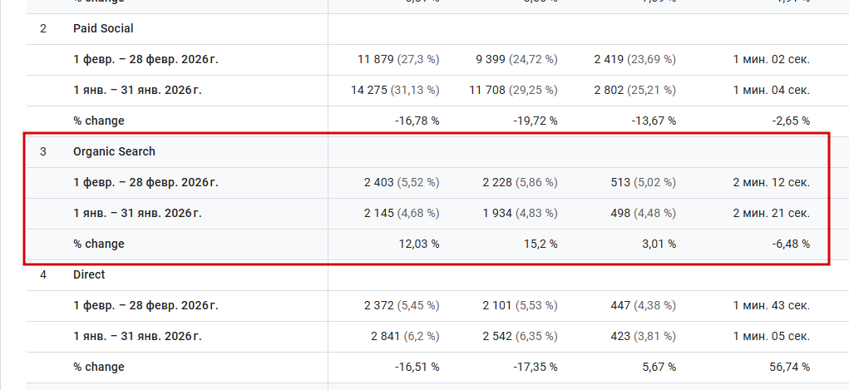Click the -19,72 % change value
The image size is (849, 390).
(x=535, y=121)
